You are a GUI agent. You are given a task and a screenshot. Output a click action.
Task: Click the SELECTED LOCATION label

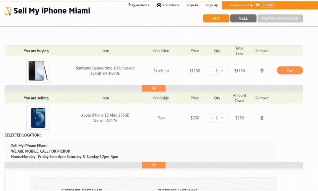point(23,135)
